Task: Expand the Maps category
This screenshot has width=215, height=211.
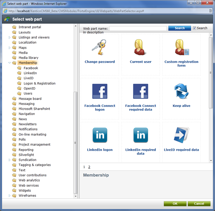Action: 10,48
